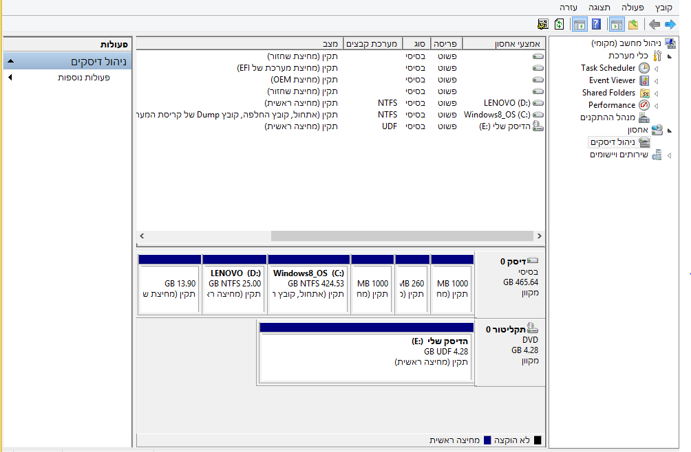Select מנהל ההתקנים in the tree

[608, 117]
